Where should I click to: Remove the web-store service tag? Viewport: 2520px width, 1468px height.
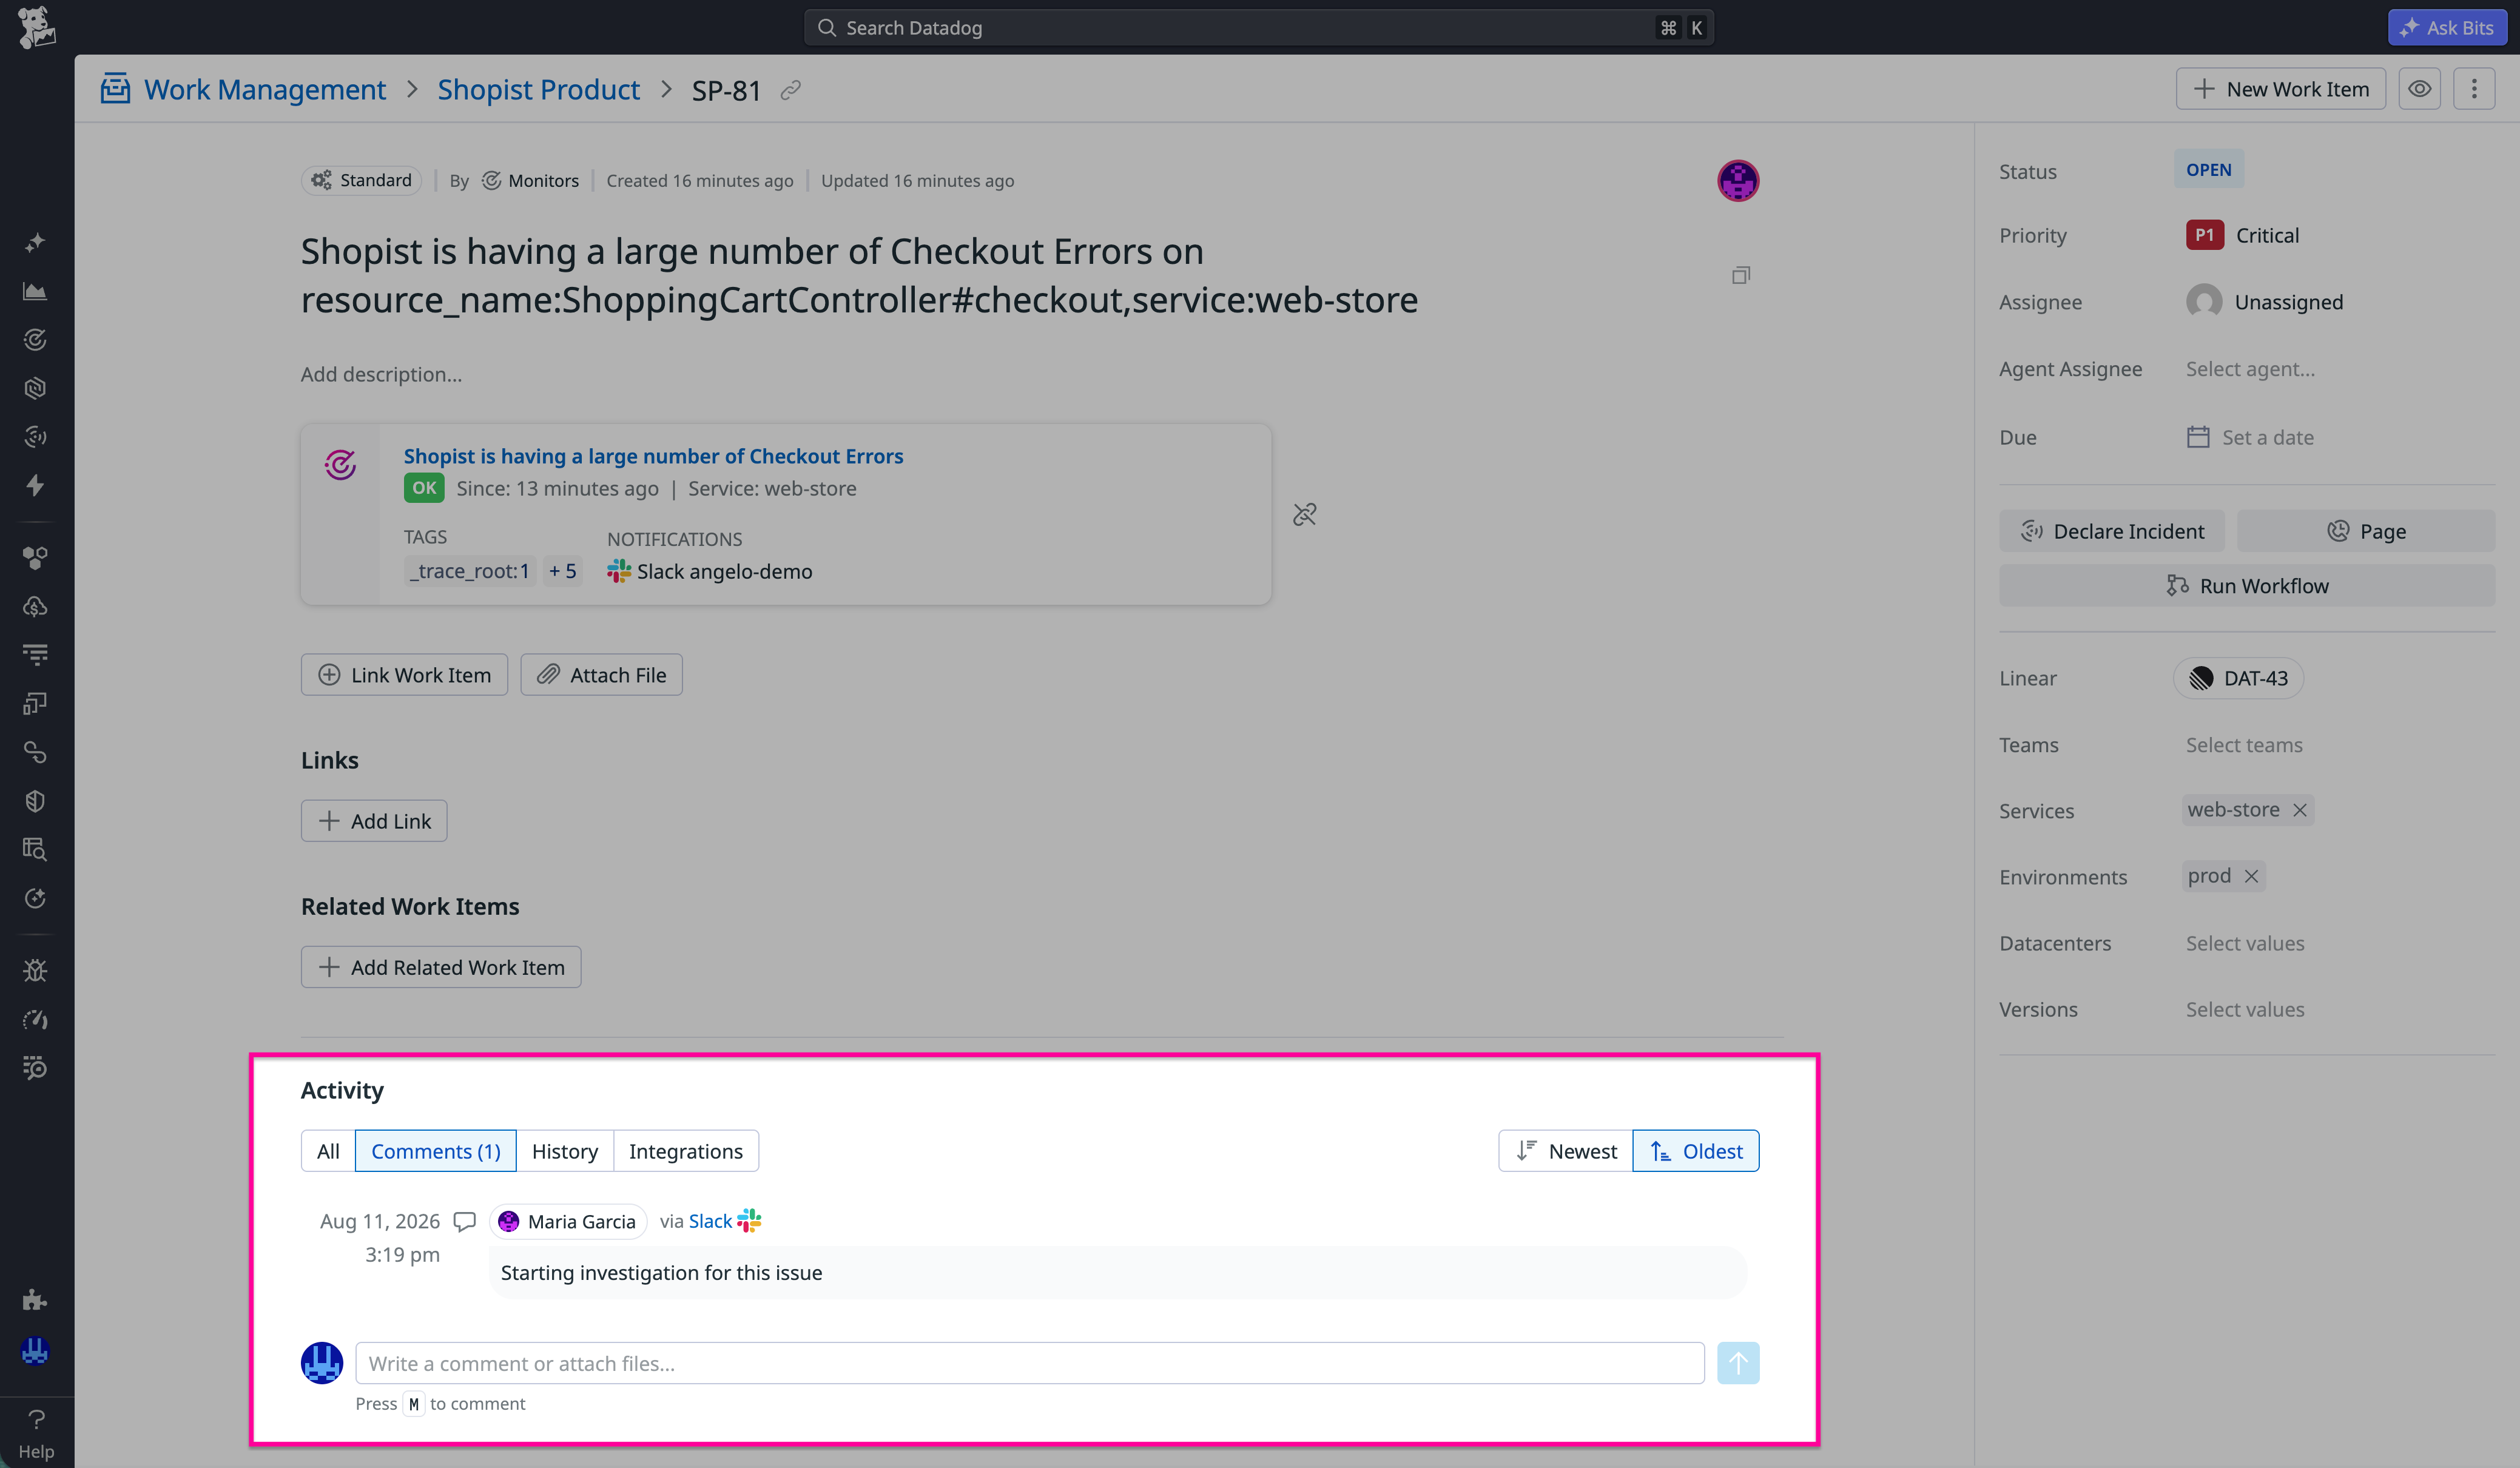2300,810
